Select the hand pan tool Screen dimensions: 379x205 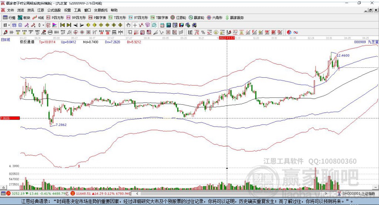[128, 25]
